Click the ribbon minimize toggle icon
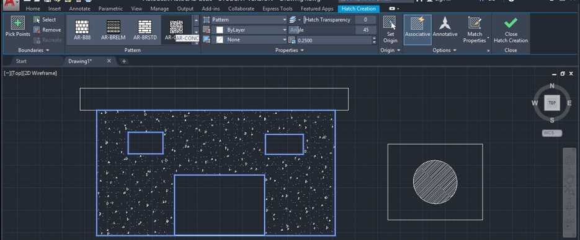This screenshot has width=580, height=240. pyautogui.click(x=393, y=9)
